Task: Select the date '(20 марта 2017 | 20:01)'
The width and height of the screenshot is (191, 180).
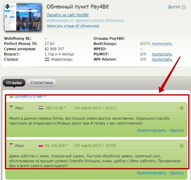Action: coord(95,108)
